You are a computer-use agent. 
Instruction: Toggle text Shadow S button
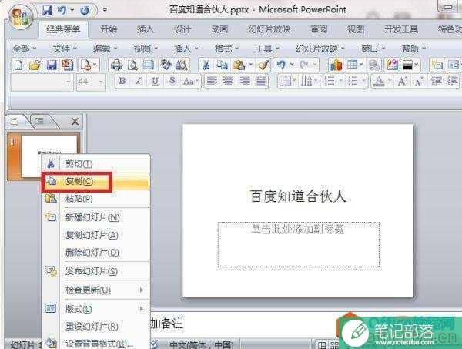[x=172, y=81]
